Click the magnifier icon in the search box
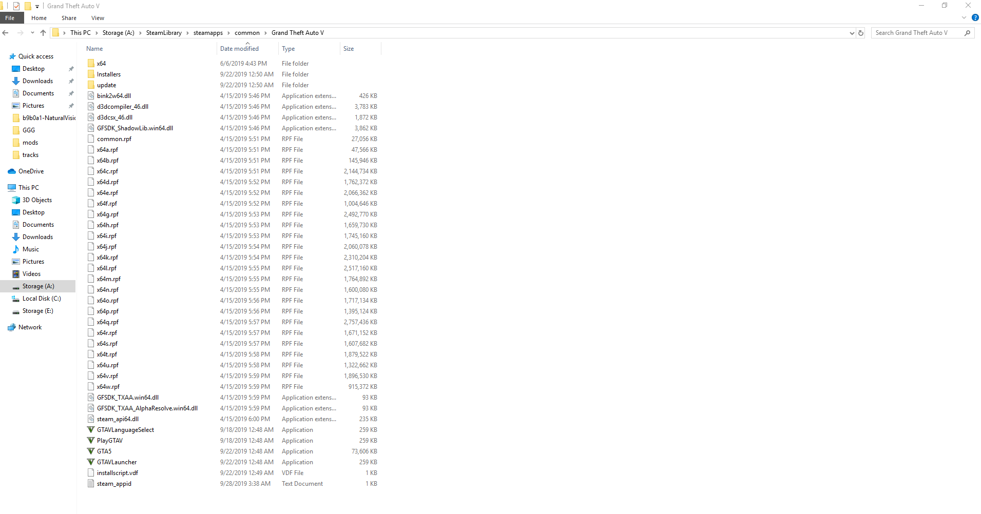This screenshot has width=981, height=514. click(x=968, y=33)
